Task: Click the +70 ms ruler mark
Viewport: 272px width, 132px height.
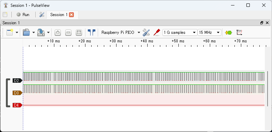Action: 241,41
